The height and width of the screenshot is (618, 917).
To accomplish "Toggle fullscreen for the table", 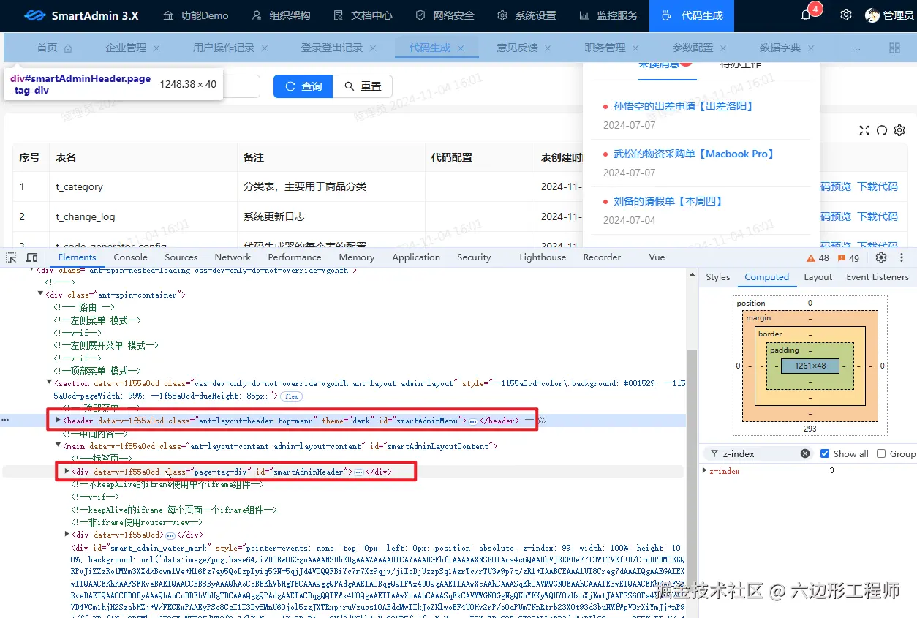I will [864, 130].
